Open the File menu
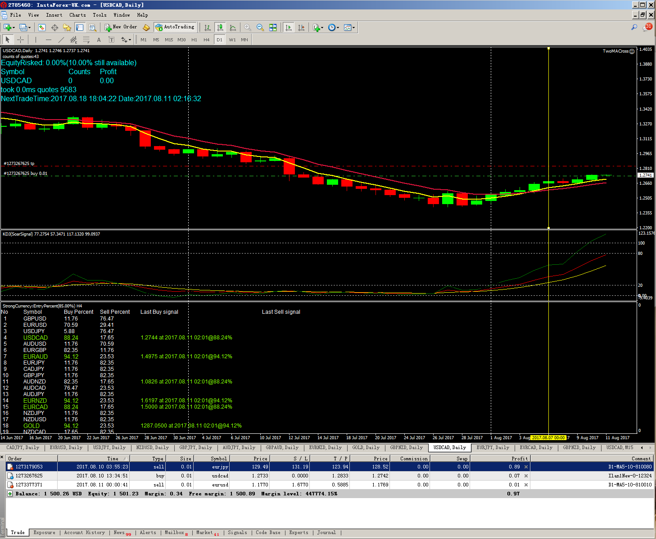 15,15
